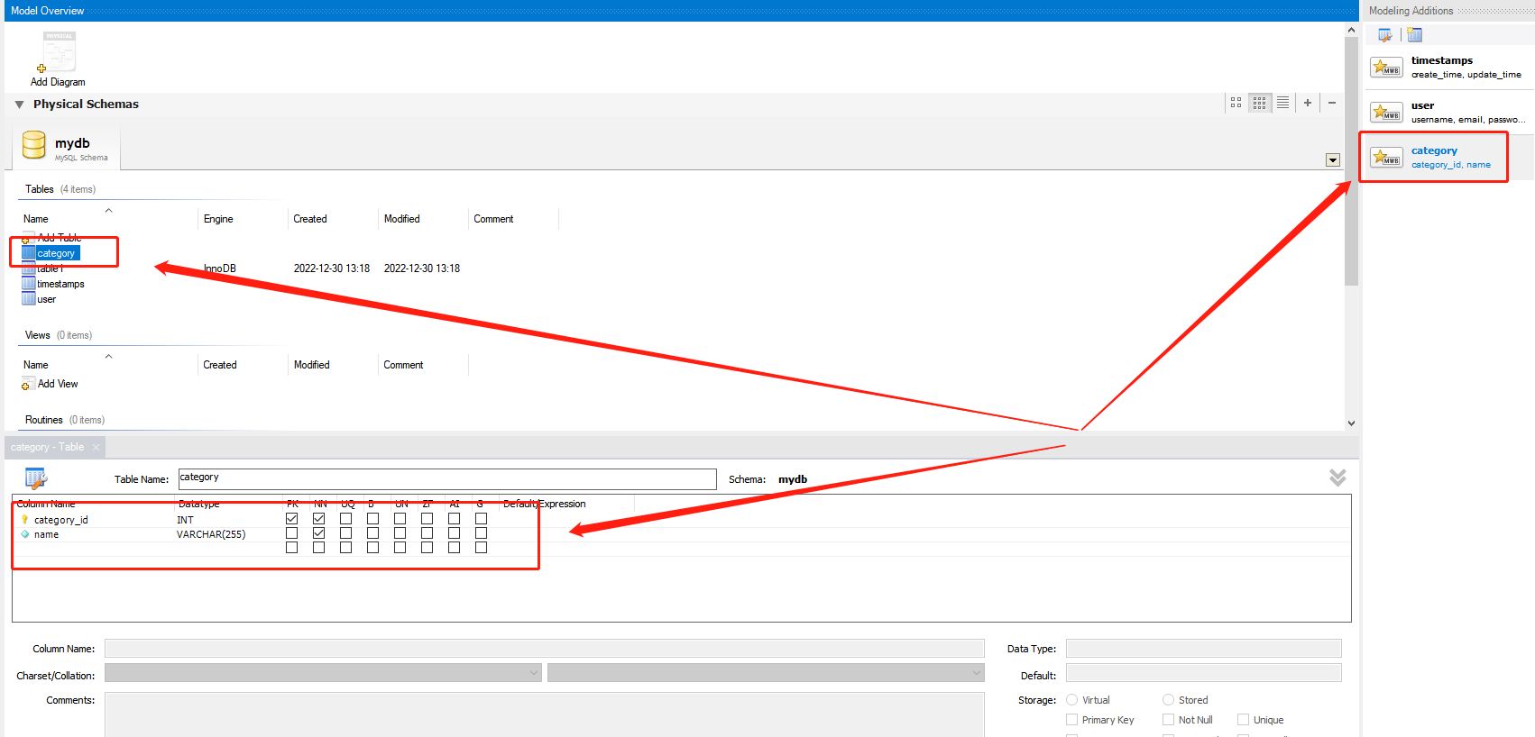Viewport: 1535px width, 737px height.
Task: Click scrollbar down arrow in Model Overview
Action: click(1351, 423)
